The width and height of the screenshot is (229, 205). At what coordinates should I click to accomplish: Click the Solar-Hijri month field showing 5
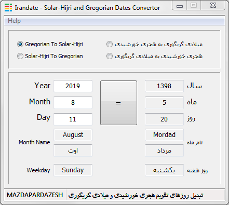[164, 103]
